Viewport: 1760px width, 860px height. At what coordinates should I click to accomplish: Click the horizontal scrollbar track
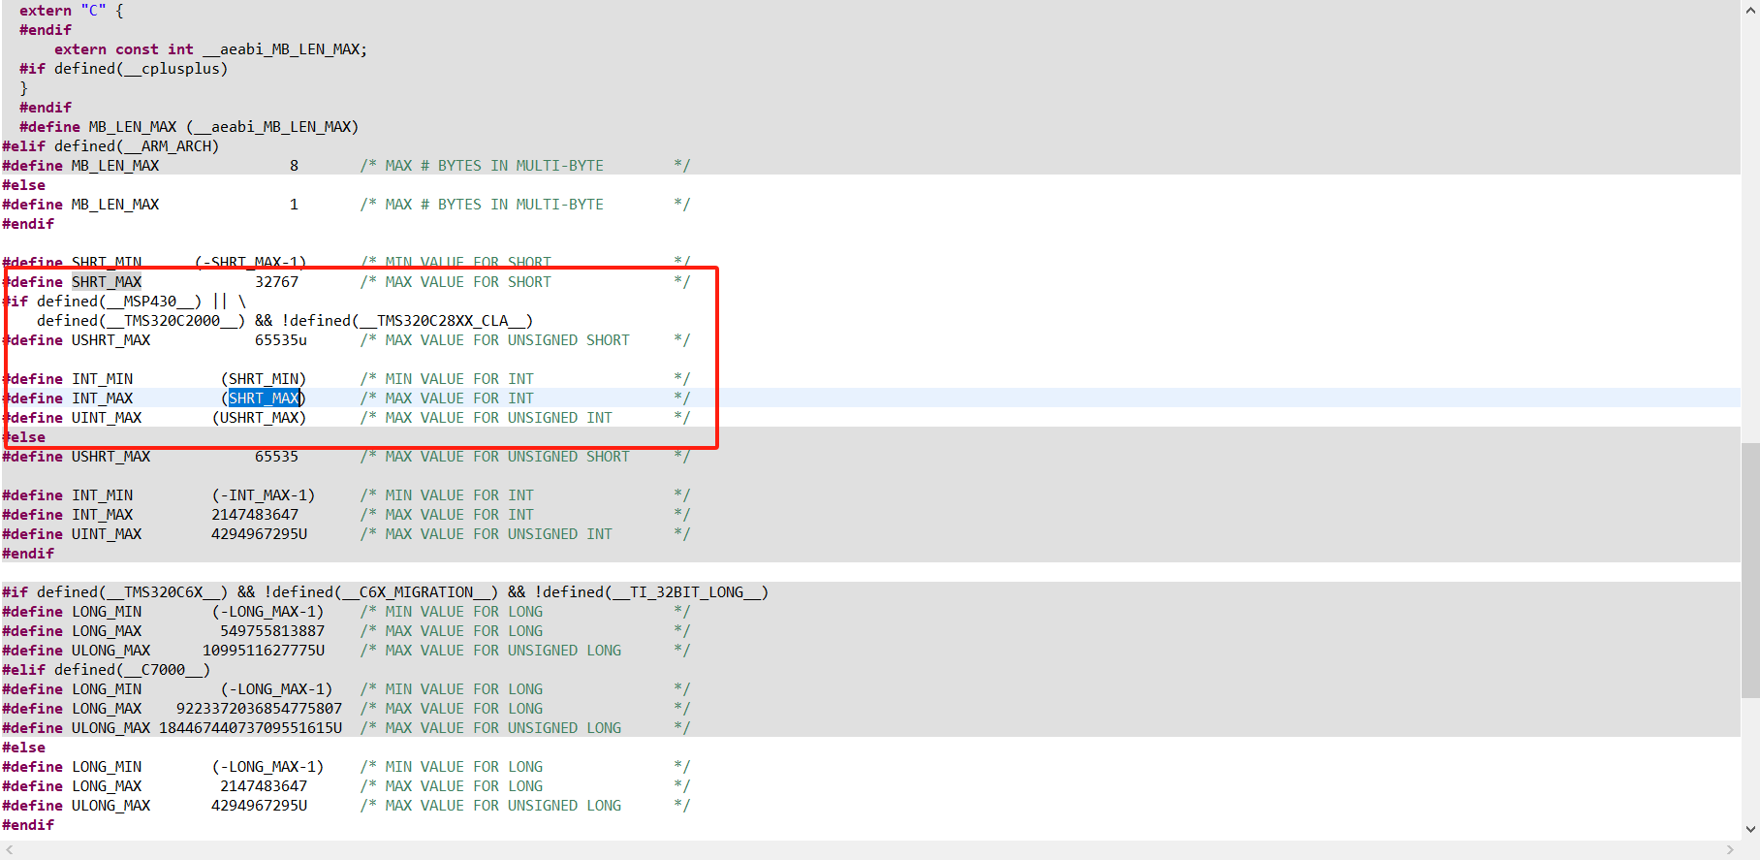coord(872,850)
